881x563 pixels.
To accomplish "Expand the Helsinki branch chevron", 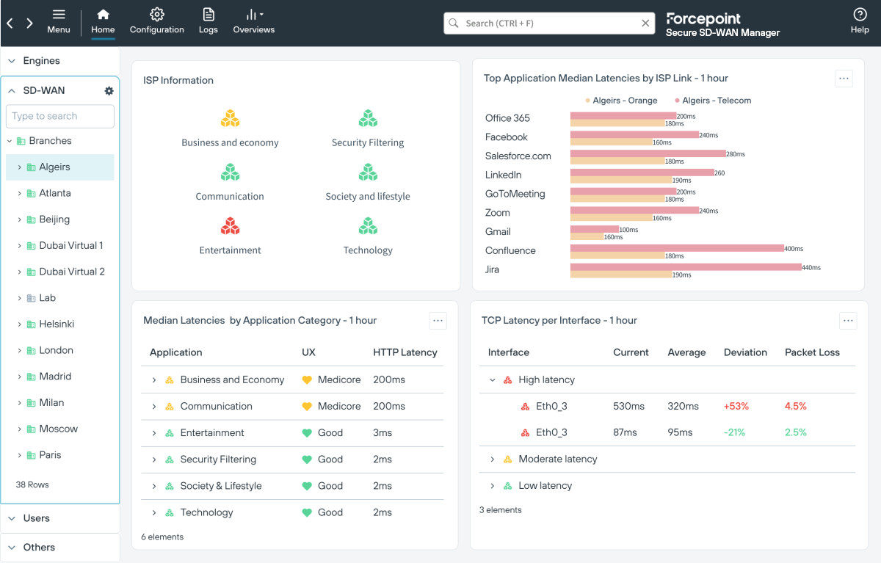I will [x=20, y=324].
